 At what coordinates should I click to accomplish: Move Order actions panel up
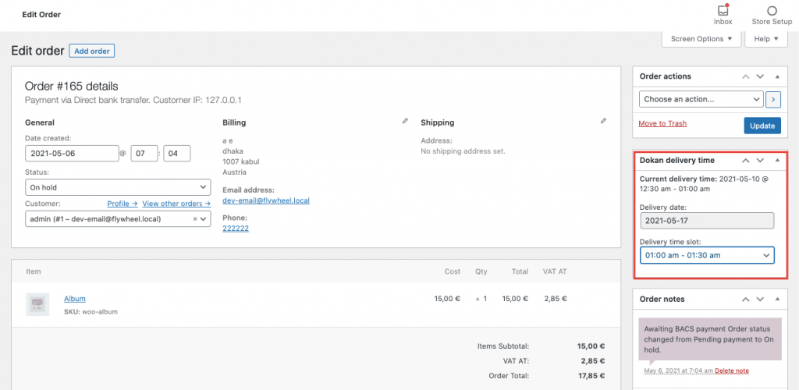point(746,76)
